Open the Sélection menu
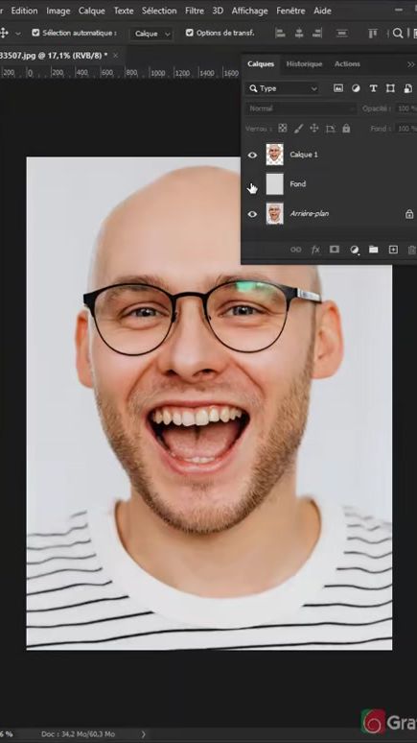 coord(159,11)
